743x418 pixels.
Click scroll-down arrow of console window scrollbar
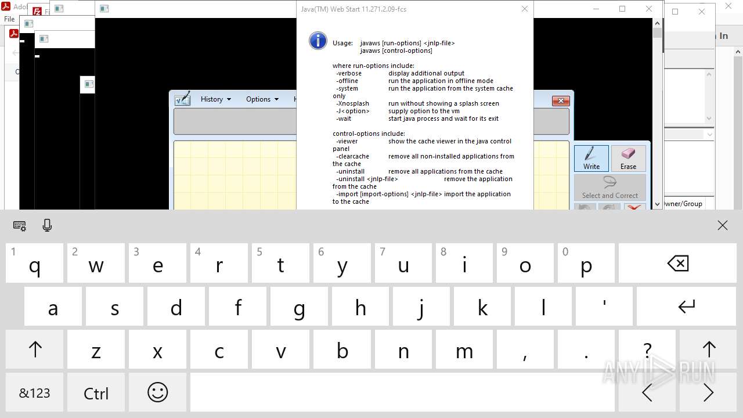pos(657,204)
